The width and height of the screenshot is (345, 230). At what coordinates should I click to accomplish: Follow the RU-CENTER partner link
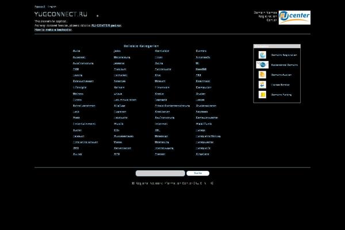click(x=105, y=25)
